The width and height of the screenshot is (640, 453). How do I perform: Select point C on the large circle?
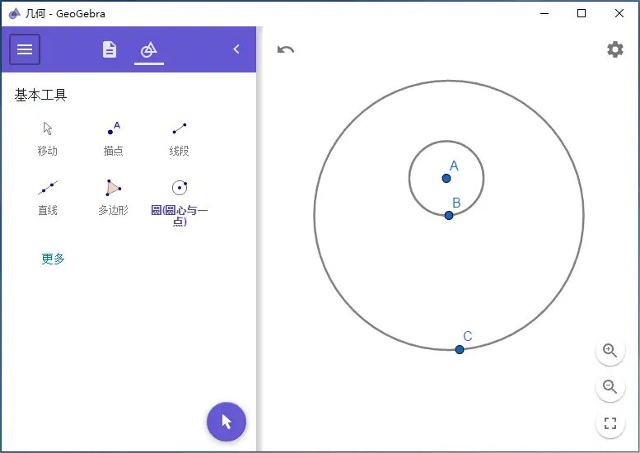pyautogui.click(x=460, y=349)
